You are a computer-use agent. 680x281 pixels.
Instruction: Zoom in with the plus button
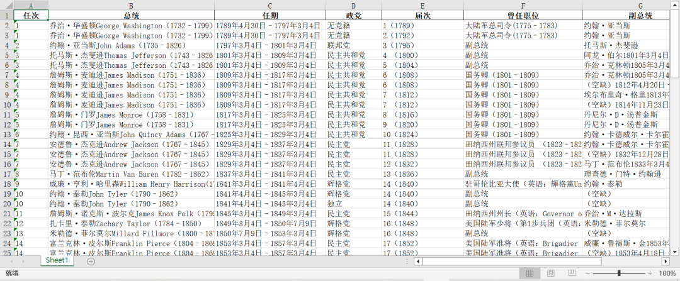[x=650, y=273]
